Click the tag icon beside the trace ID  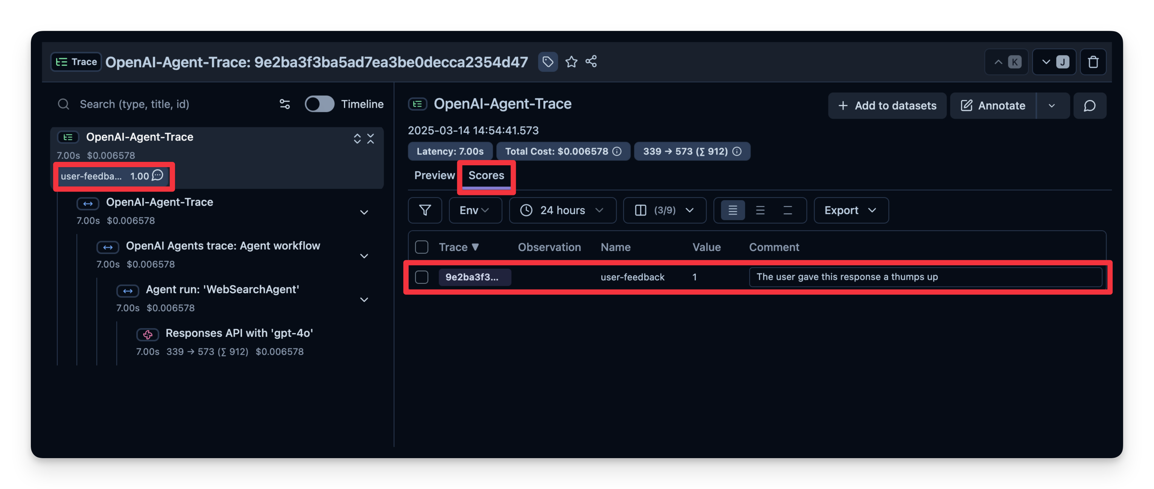pos(548,62)
